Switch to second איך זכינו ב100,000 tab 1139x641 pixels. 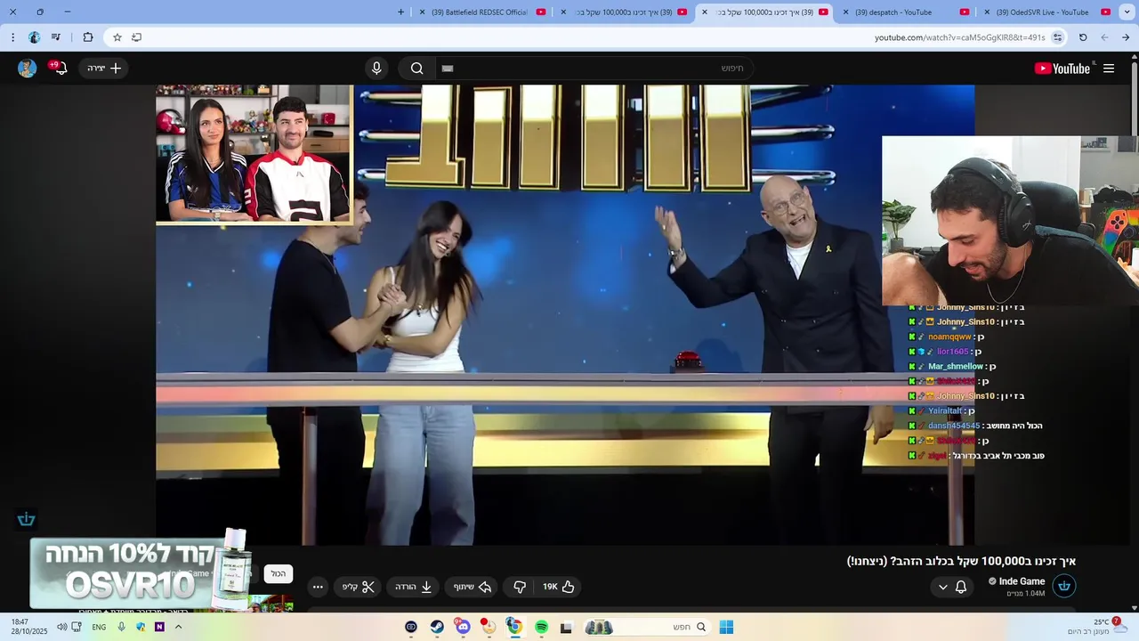[x=623, y=12]
